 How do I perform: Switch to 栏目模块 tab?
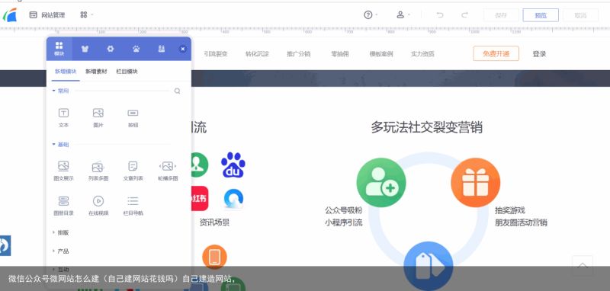pyautogui.click(x=127, y=72)
